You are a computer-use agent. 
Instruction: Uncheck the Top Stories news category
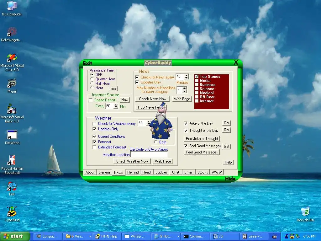pyautogui.click(x=197, y=77)
